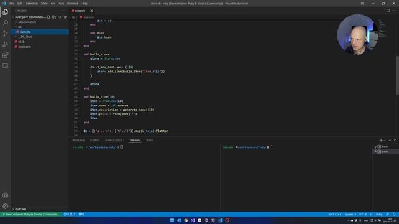Close the terminal panel
Image resolution: width=399 pixels, height=224 pixels.
point(395,140)
